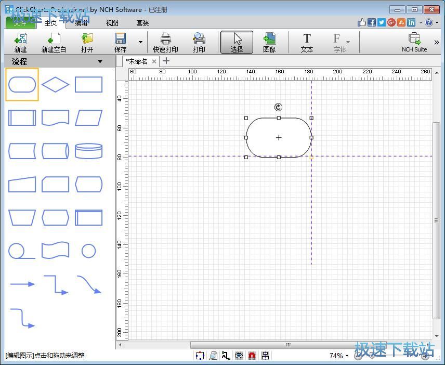Select the curved arrow connector shape
The width and height of the screenshot is (445, 365).
(x=88, y=284)
